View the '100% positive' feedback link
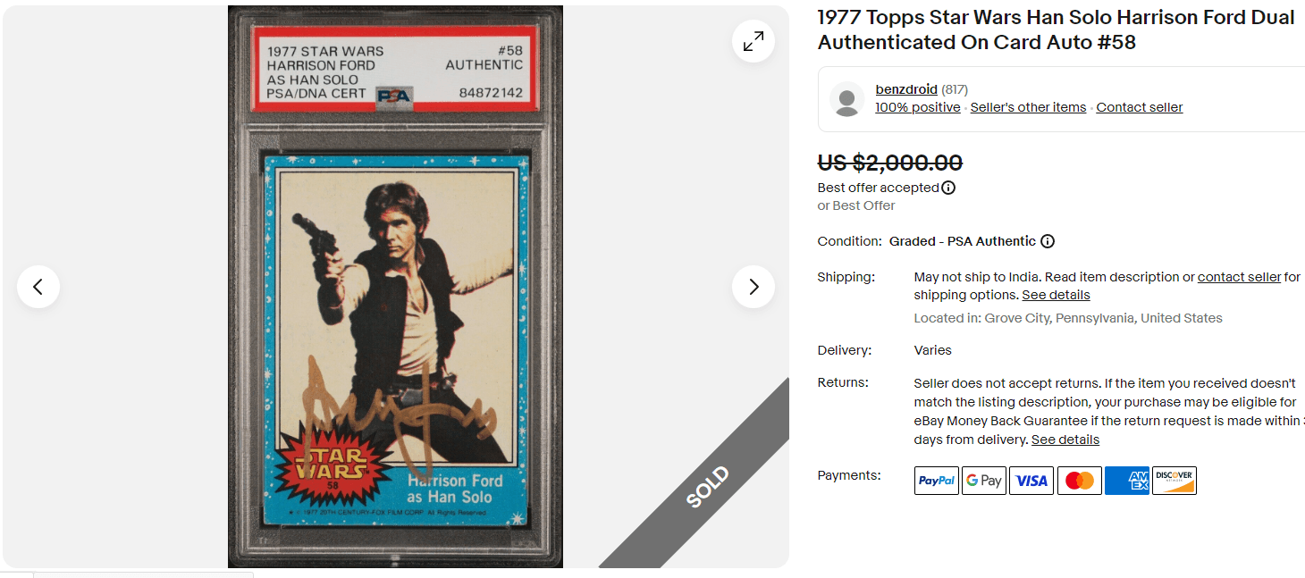Viewport: 1305px width, 578px height. (x=917, y=106)
